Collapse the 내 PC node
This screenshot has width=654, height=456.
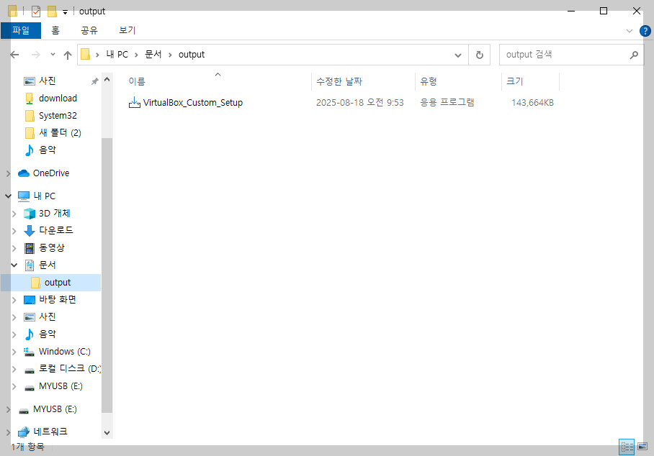coord(8,196)
